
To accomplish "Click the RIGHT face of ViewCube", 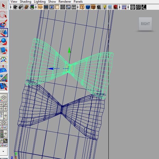I will click(x=145, y=24).
